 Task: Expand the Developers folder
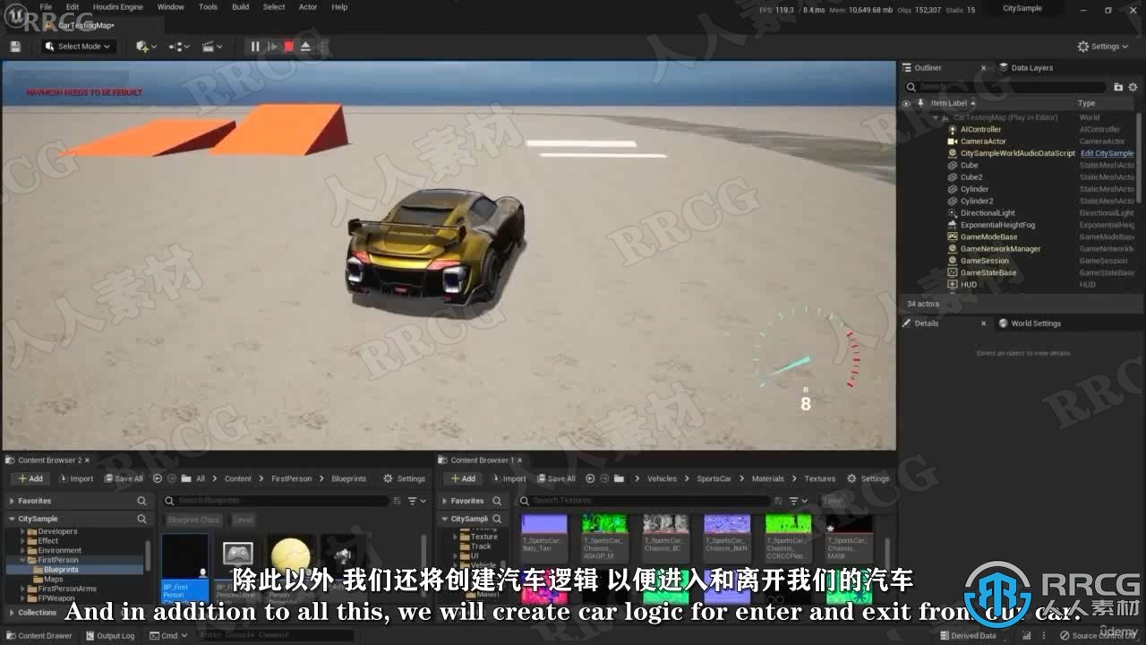[x=22, y=531]
